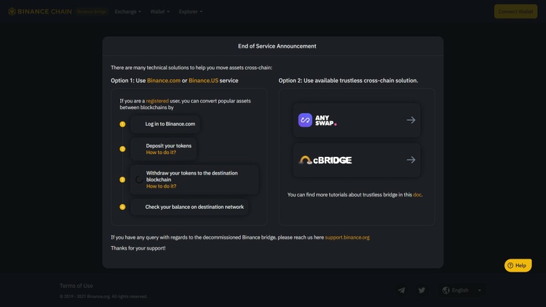Click the arrow on cBridge card
546x307 pixels.
pyautogui.click(x=411, y=160)
